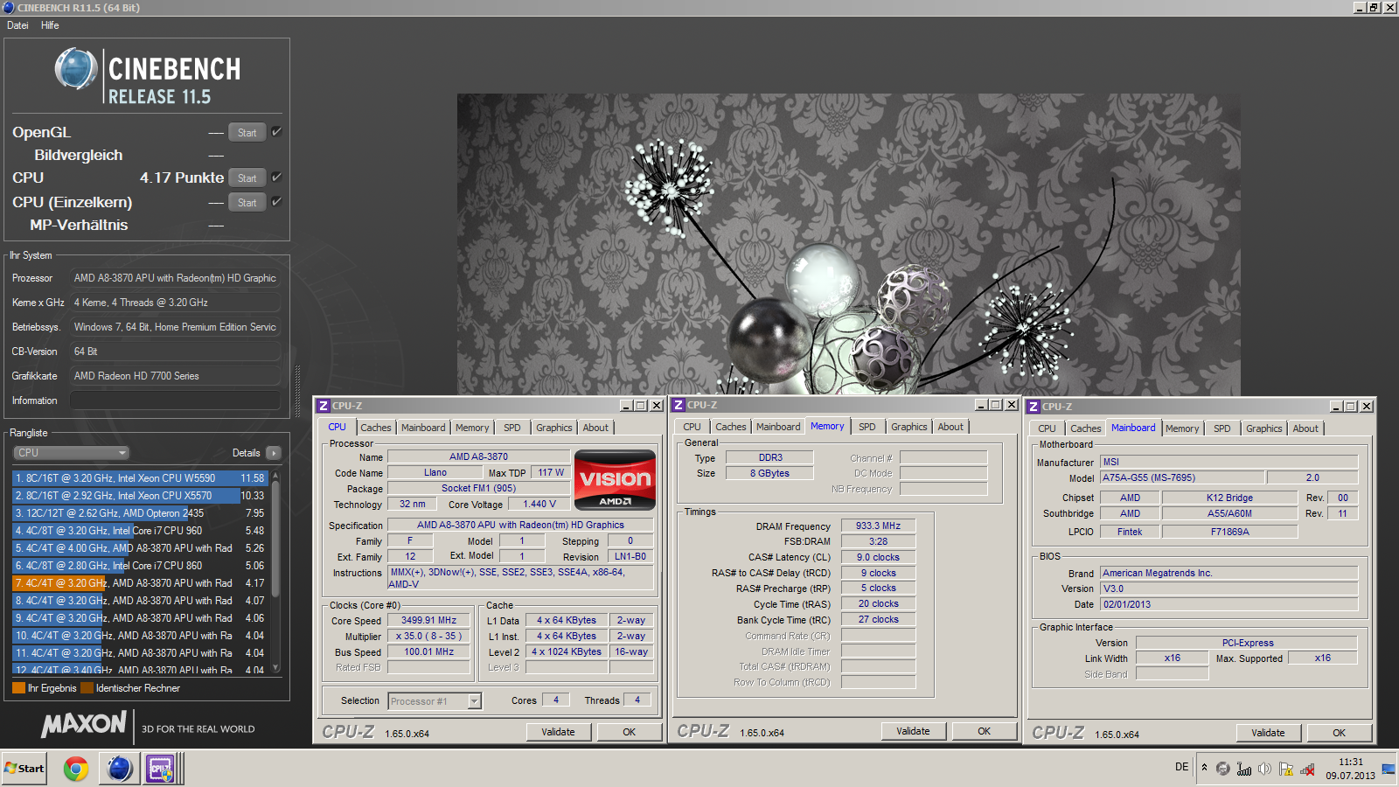The image size is (1399, 787).
Task: Select ranking row Intel Core i7 CPU 860
Action: (139, 566)
